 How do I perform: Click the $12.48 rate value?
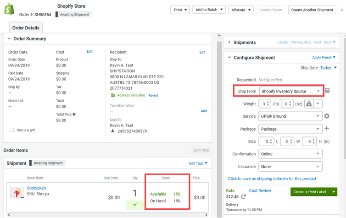click(232, 196)
